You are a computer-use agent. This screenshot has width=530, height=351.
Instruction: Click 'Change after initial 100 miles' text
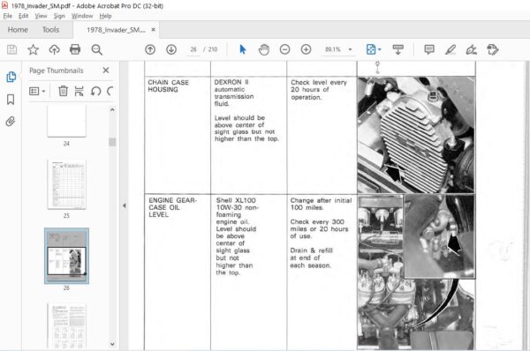tap(321, 204)
